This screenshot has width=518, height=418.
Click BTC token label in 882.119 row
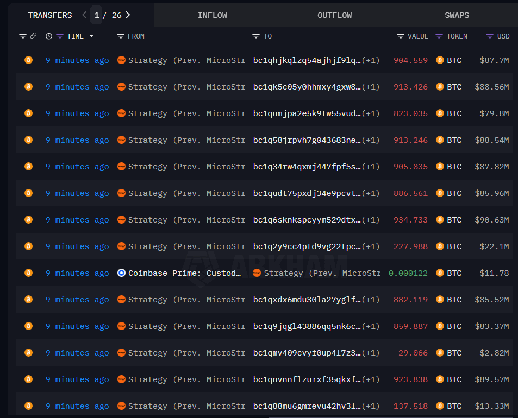click(x=454, y=300)
